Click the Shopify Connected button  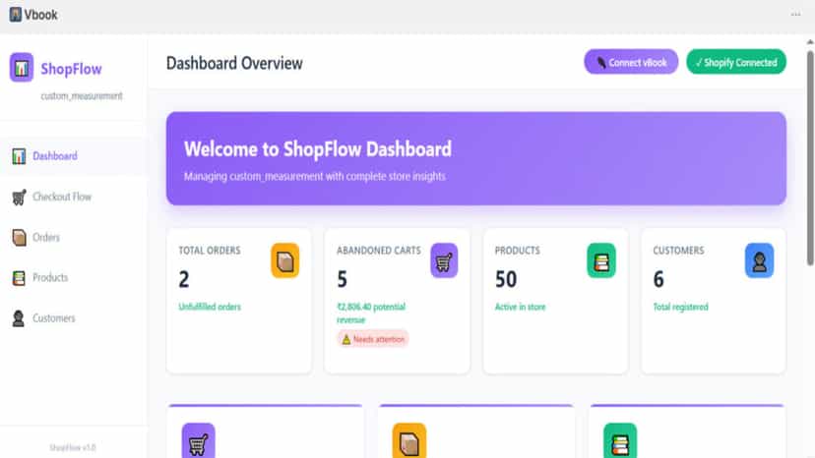(736, 62)
